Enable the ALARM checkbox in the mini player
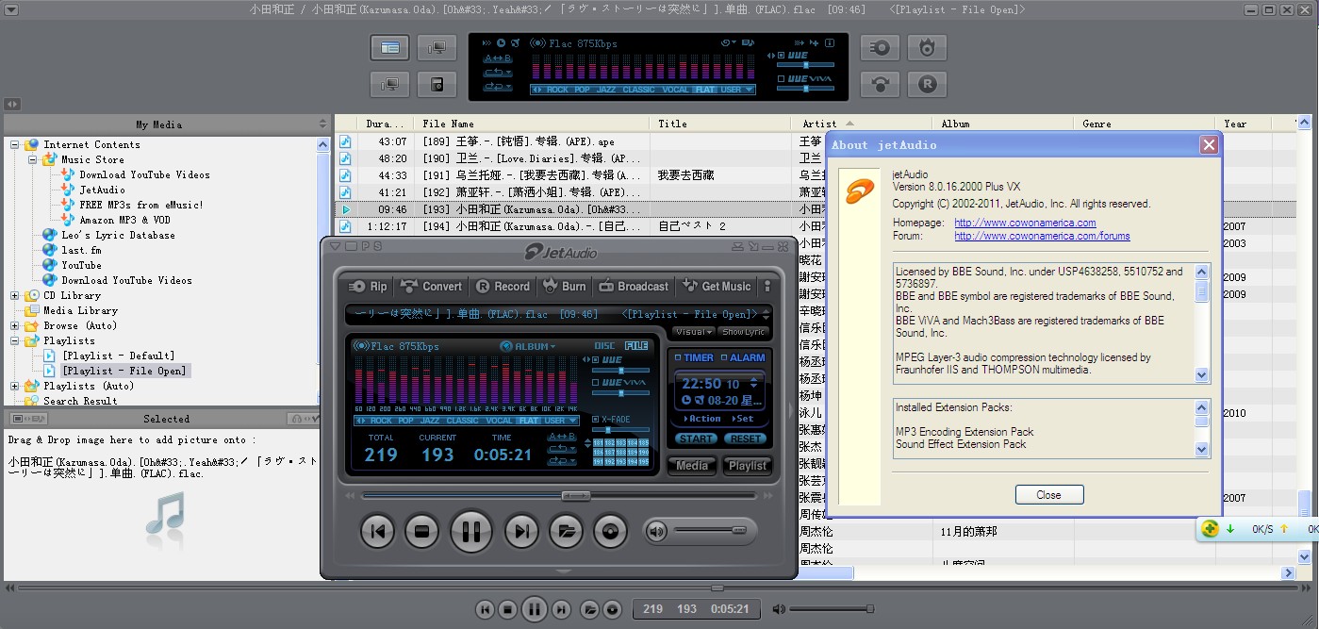 pyautogui.click(x=724, y=357)
